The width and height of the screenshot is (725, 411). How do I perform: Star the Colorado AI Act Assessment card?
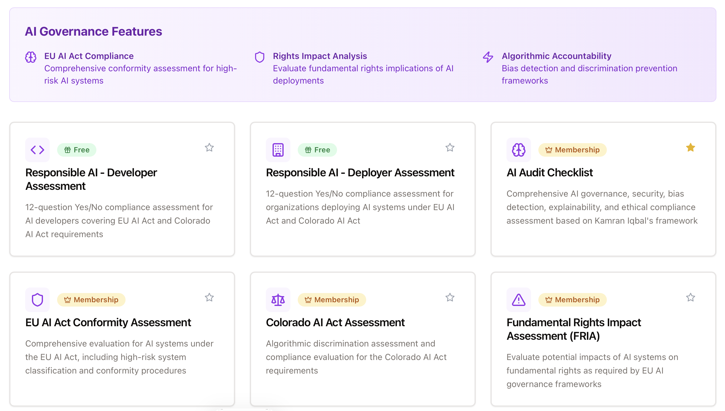(450, 298)
